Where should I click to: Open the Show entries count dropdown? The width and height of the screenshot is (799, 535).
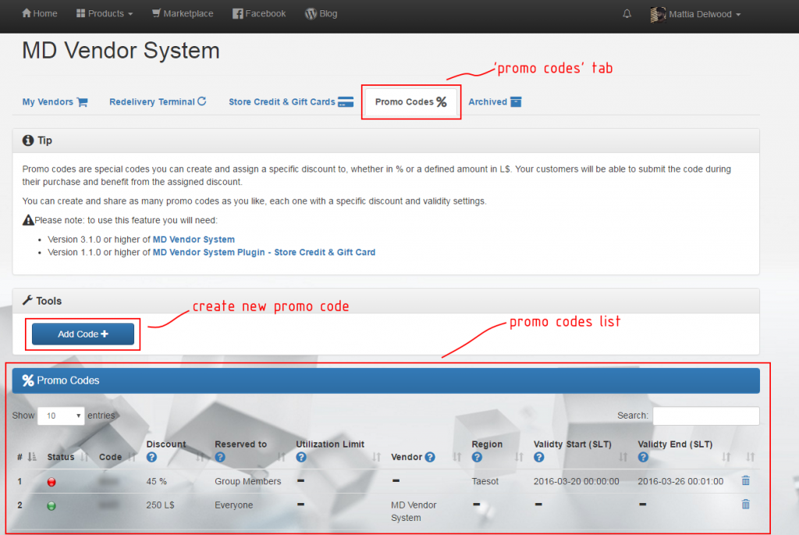pos(61,416)
